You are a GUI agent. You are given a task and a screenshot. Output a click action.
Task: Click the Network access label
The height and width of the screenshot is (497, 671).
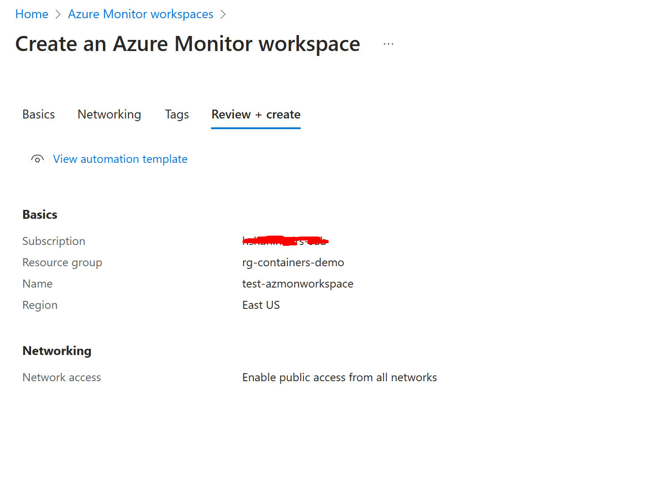[x=61, y=377]
